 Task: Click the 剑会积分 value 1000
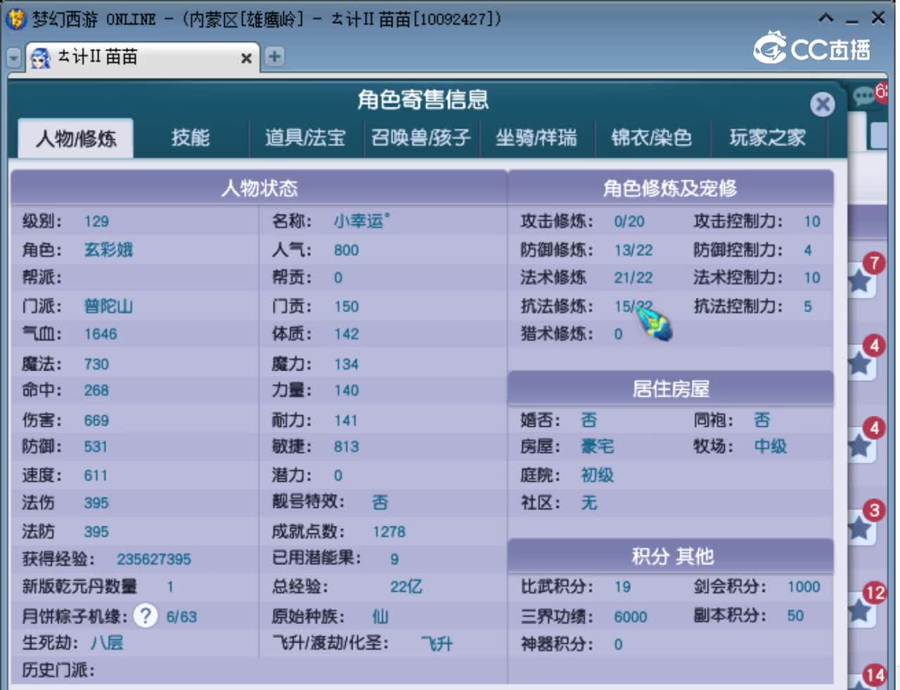[804, 587]
